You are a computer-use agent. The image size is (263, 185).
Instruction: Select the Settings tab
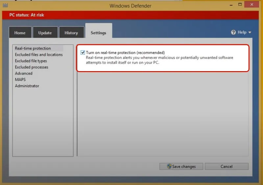click(x=98, y=33)
